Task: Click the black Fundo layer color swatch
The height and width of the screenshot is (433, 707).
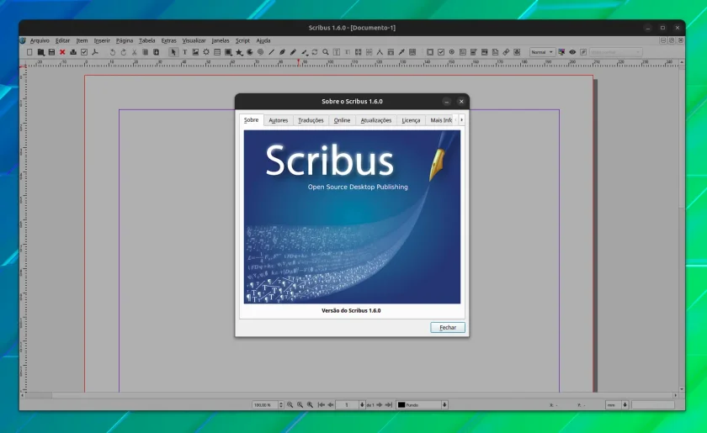Action: tap(401, 405)
